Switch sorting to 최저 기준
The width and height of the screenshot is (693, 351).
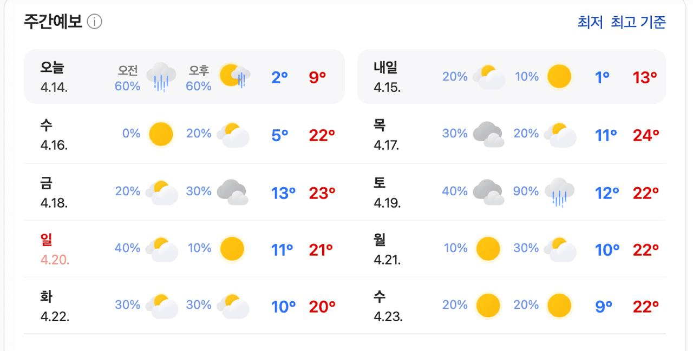[590, 22]
